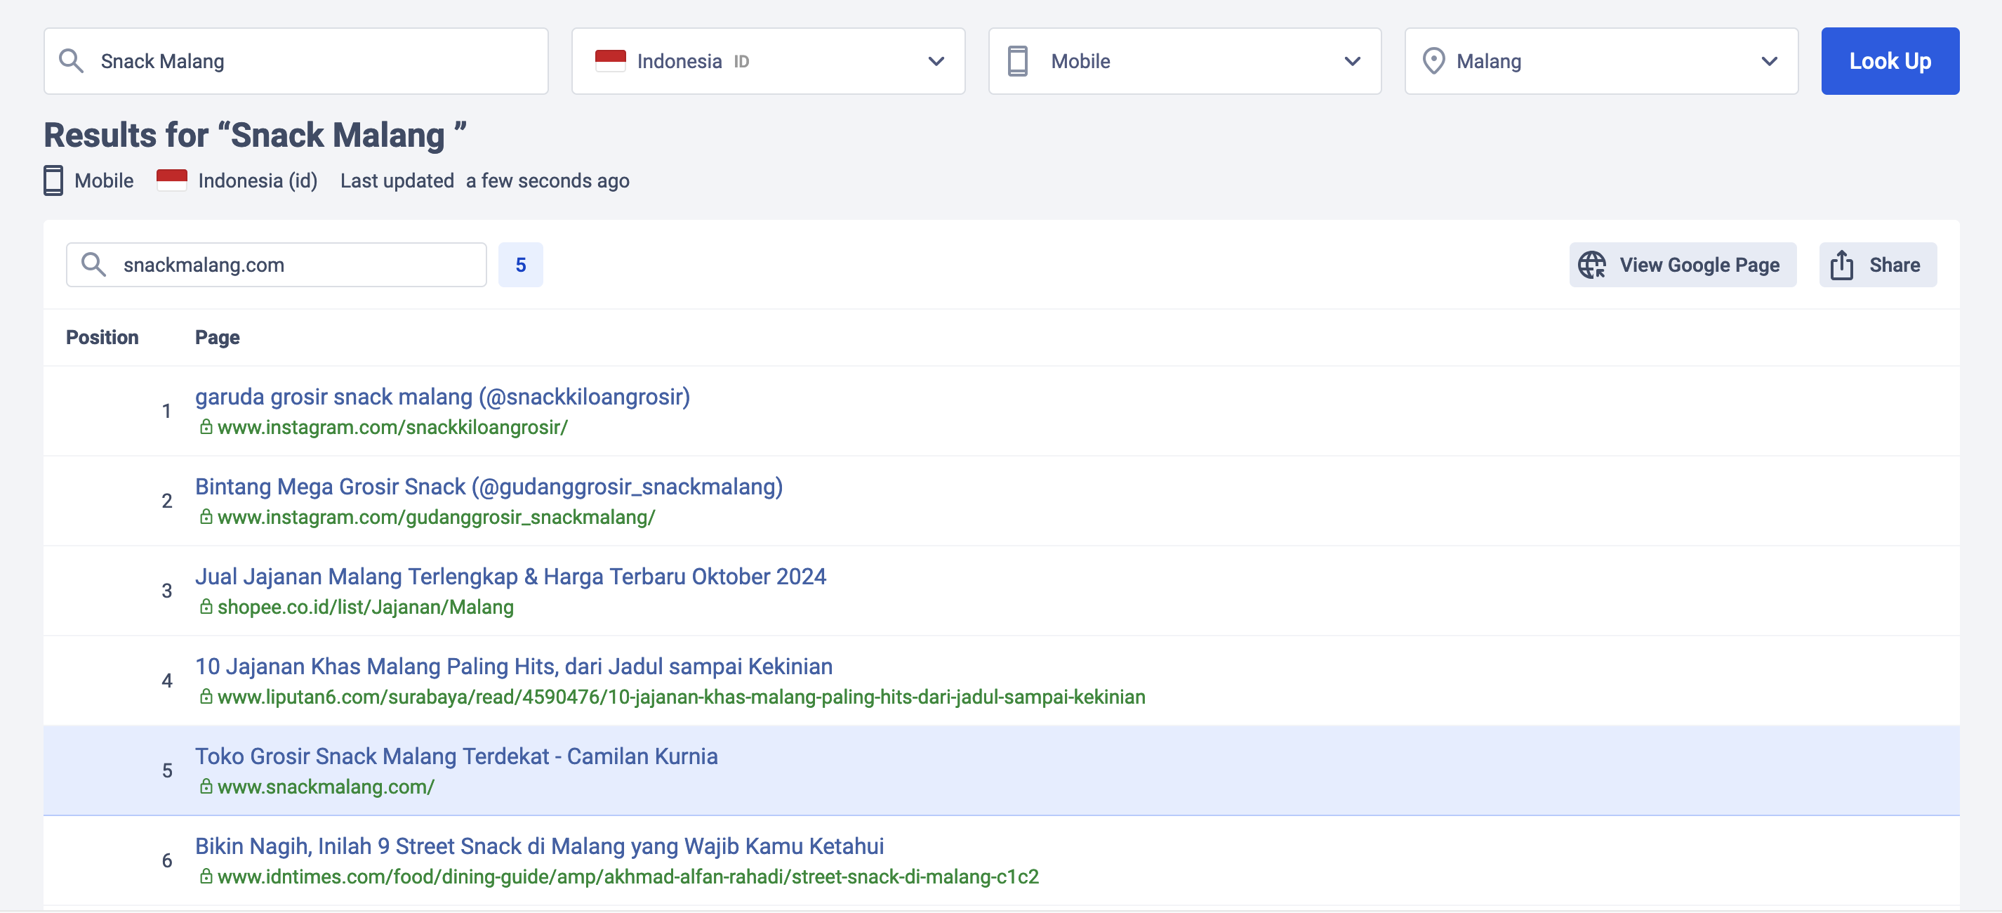The width and height of the screenshot is (2002, 913).
Task: Click the 'Results for Snack Malang' heading
Action: pyautogui.click(x=255, y=135)
